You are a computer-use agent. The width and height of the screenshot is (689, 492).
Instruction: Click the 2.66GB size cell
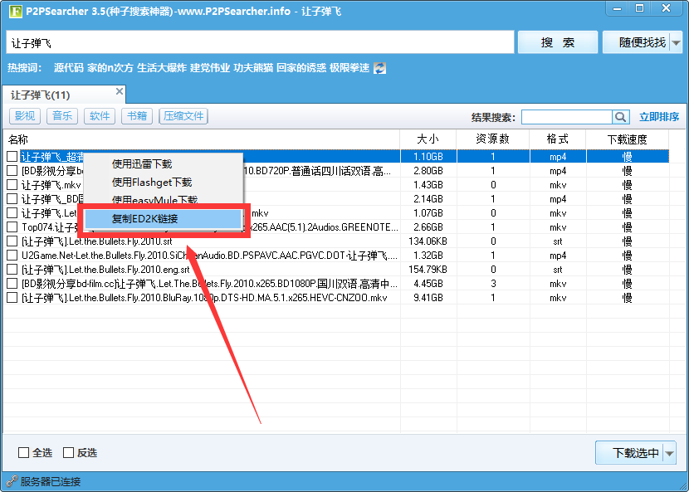tap(428, 227)
